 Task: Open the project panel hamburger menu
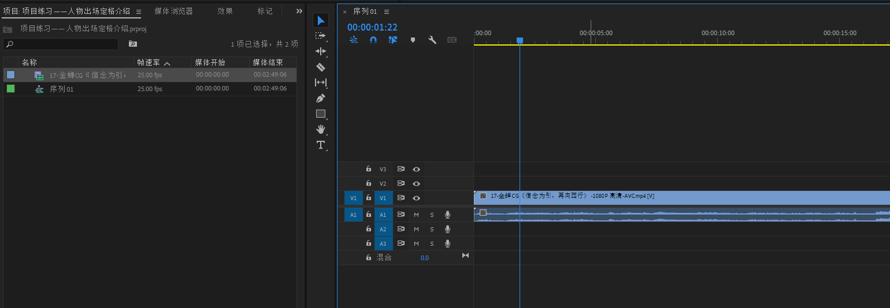[x=139, y=12]
